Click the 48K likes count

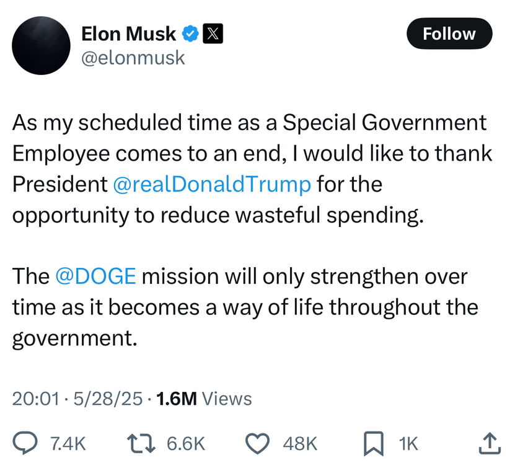300,443
